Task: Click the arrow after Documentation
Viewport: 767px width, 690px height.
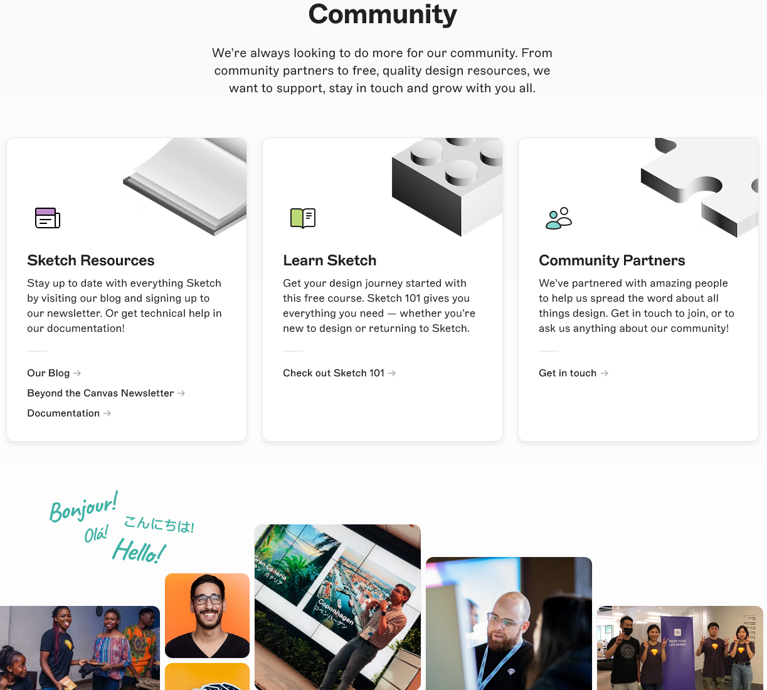Action: click(x=107, y=413)
